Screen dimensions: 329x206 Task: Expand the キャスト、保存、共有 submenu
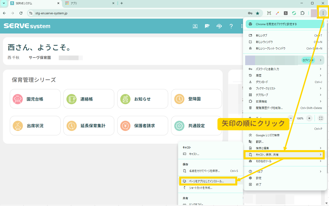click(284, 154)
